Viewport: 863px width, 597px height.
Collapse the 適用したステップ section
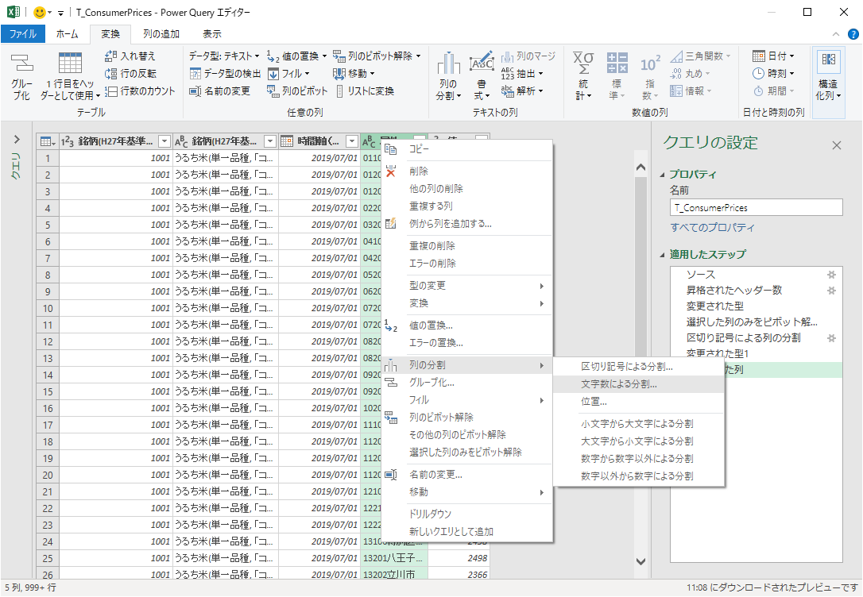coord(663,255)
